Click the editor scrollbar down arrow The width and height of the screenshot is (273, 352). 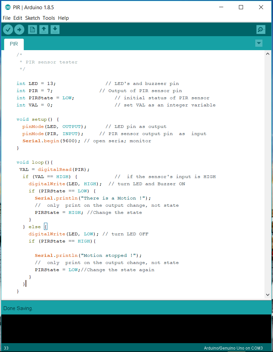coord(268,295)
